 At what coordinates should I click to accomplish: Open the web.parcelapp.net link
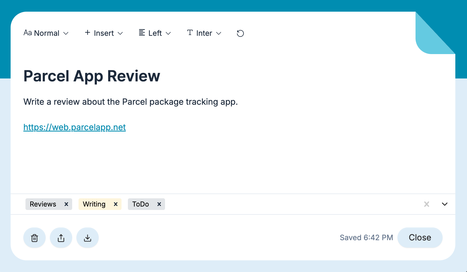75,127
